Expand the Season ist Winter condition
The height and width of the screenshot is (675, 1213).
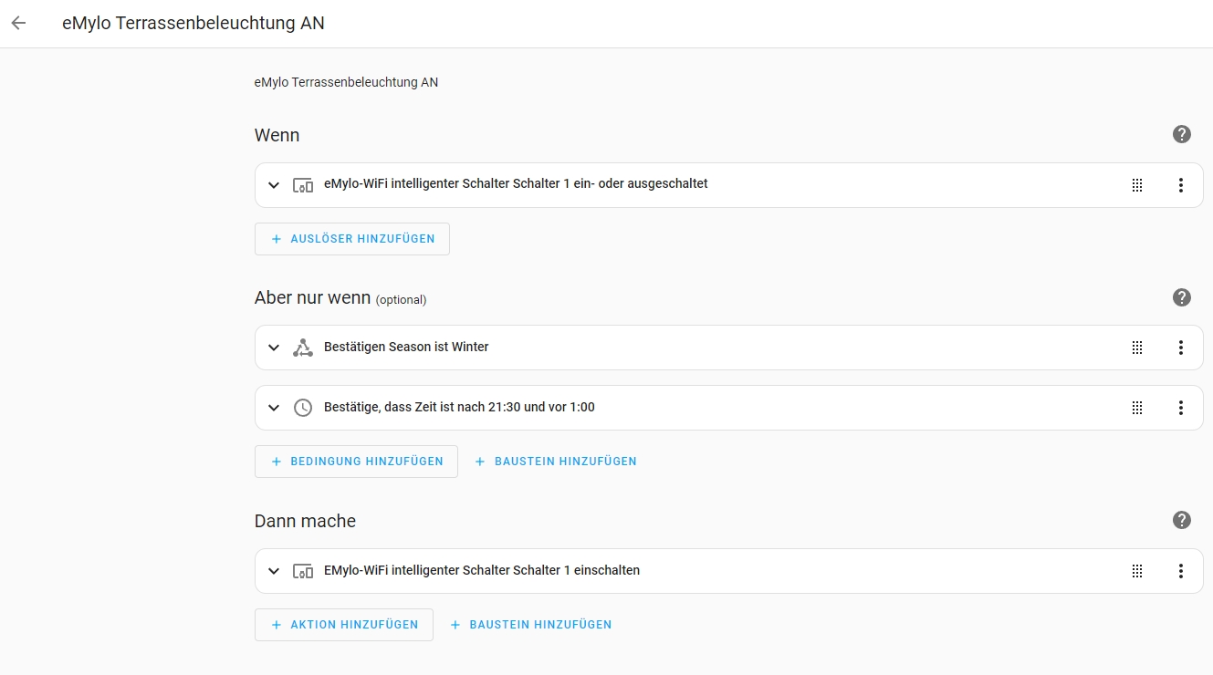coord(274,348)
